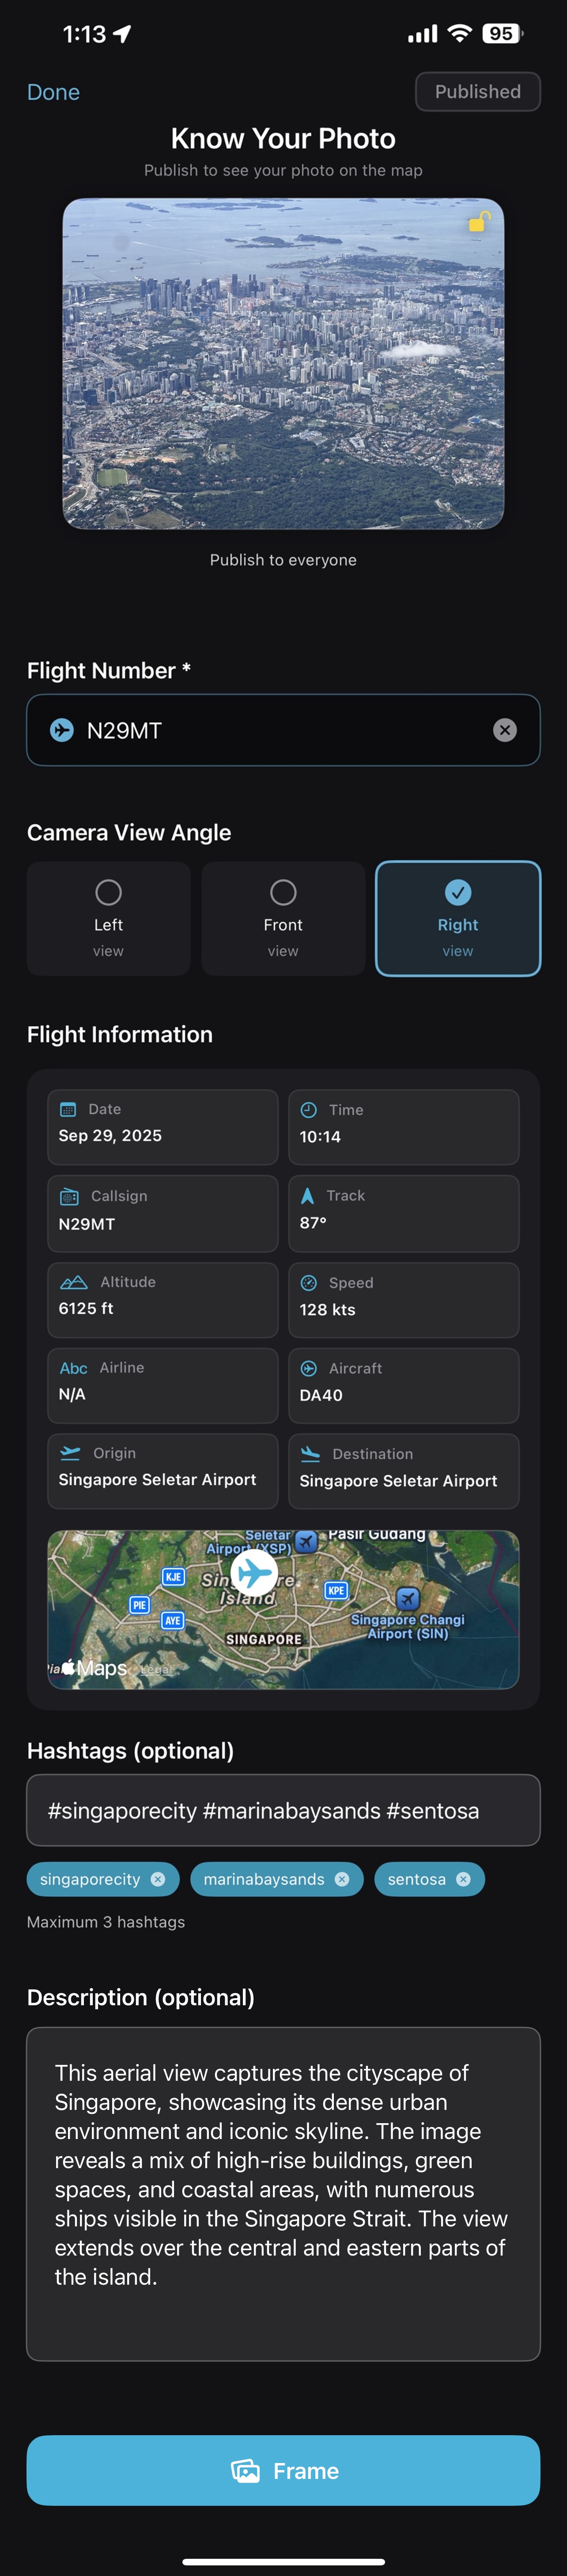Click the Published button
Image resolution: width=567 pixels, height=2576 pixels.
click(x=477, y=91)
